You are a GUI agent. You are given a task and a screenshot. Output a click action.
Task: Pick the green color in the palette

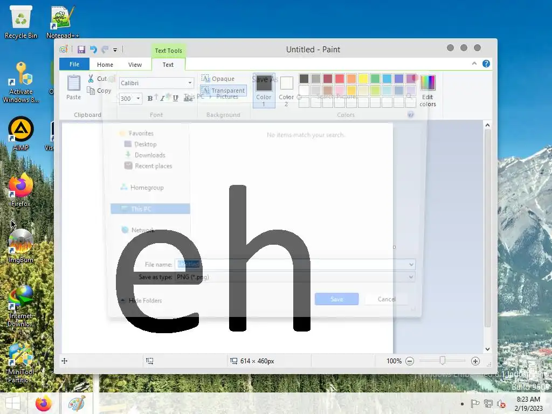375,79
